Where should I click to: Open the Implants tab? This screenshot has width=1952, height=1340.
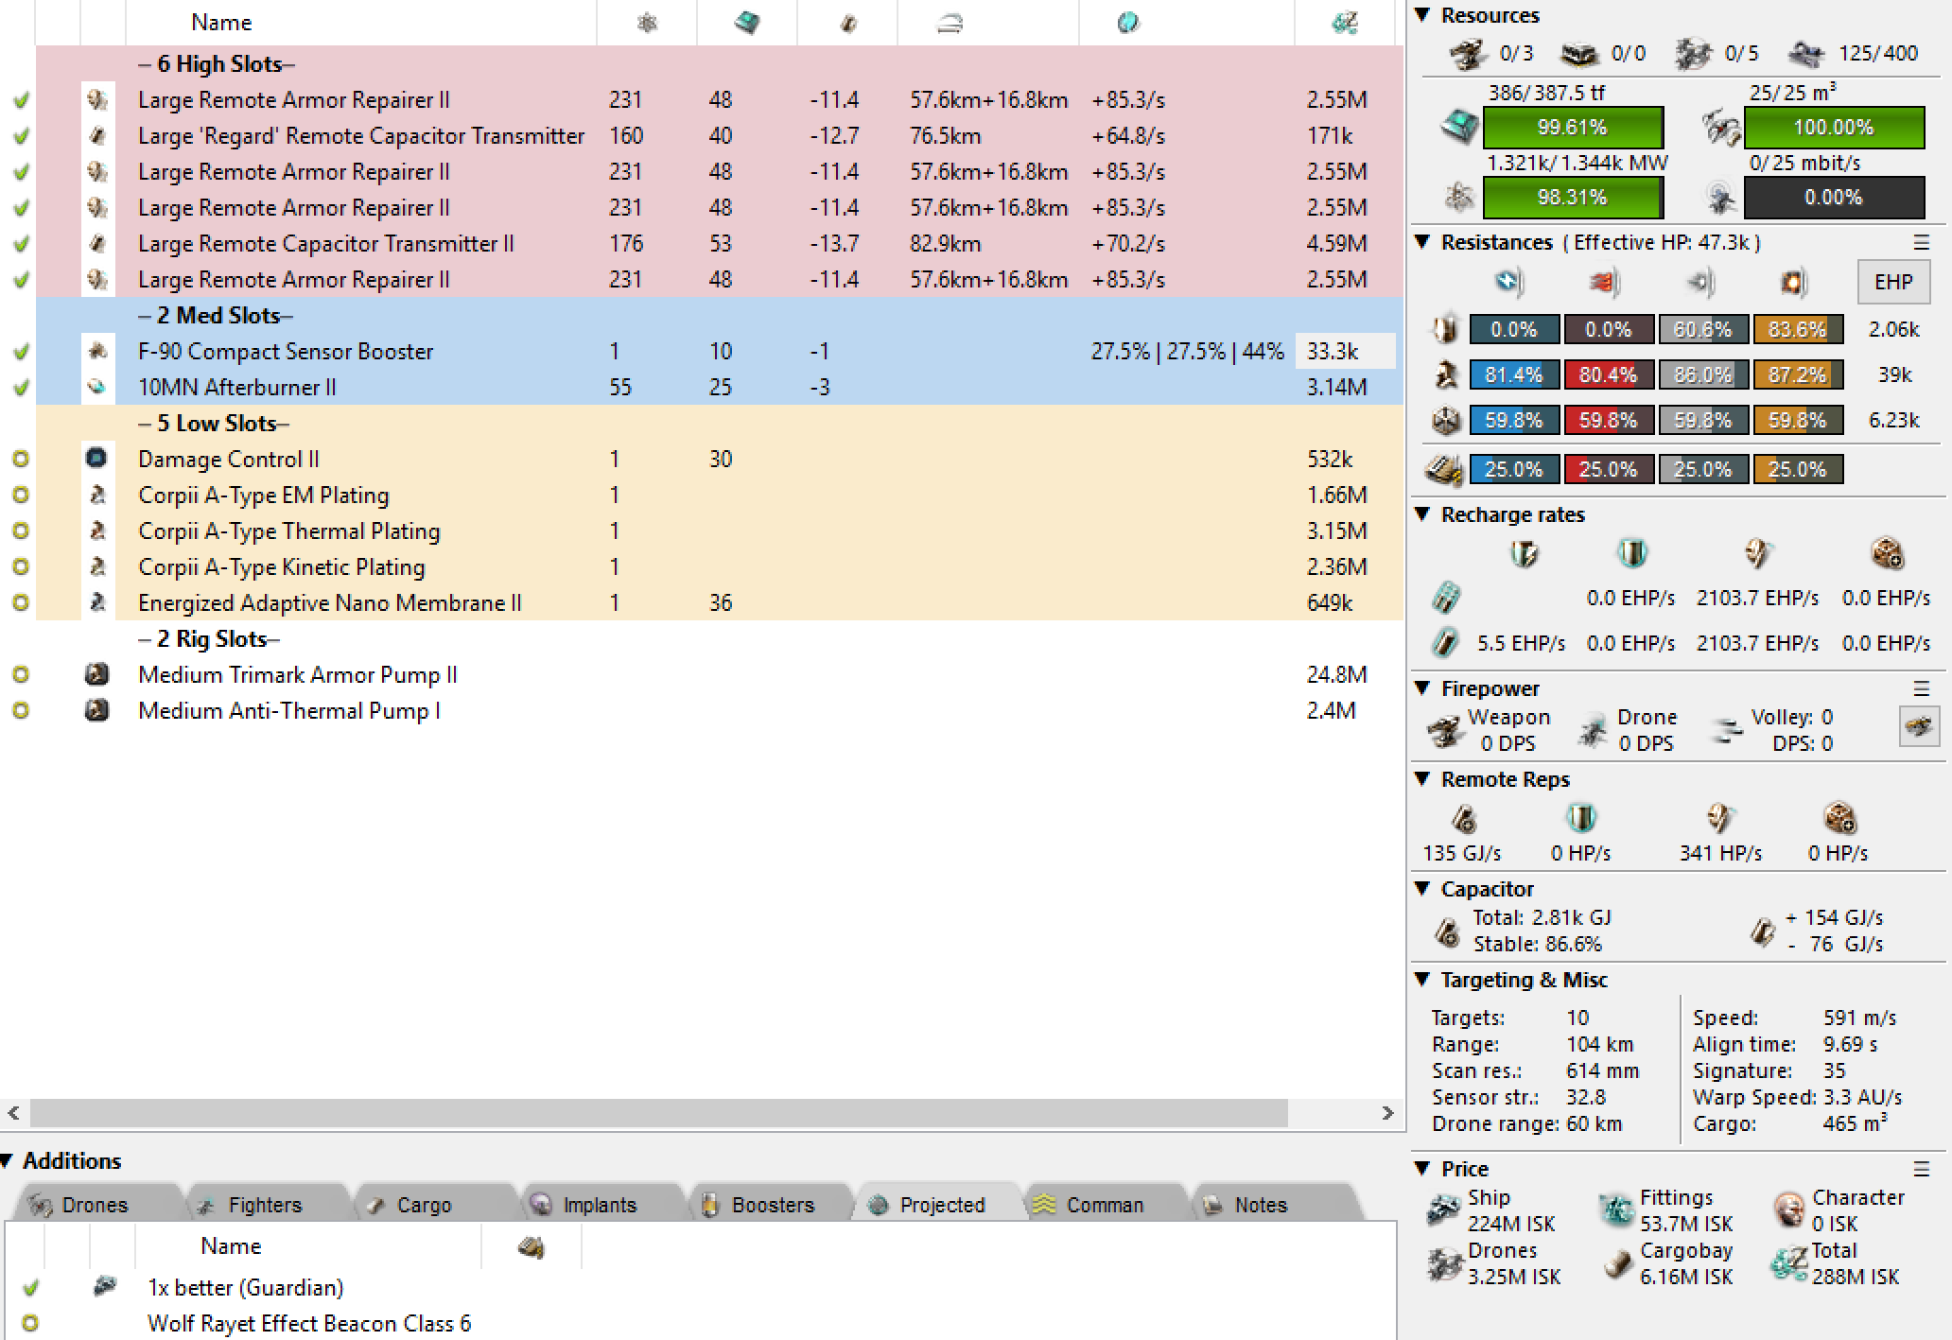tap(599, 1205)
